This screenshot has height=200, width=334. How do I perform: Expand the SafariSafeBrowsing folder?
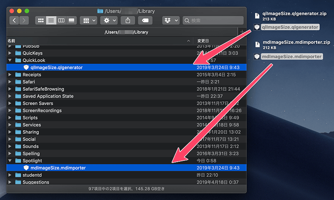tap(10, 89)
